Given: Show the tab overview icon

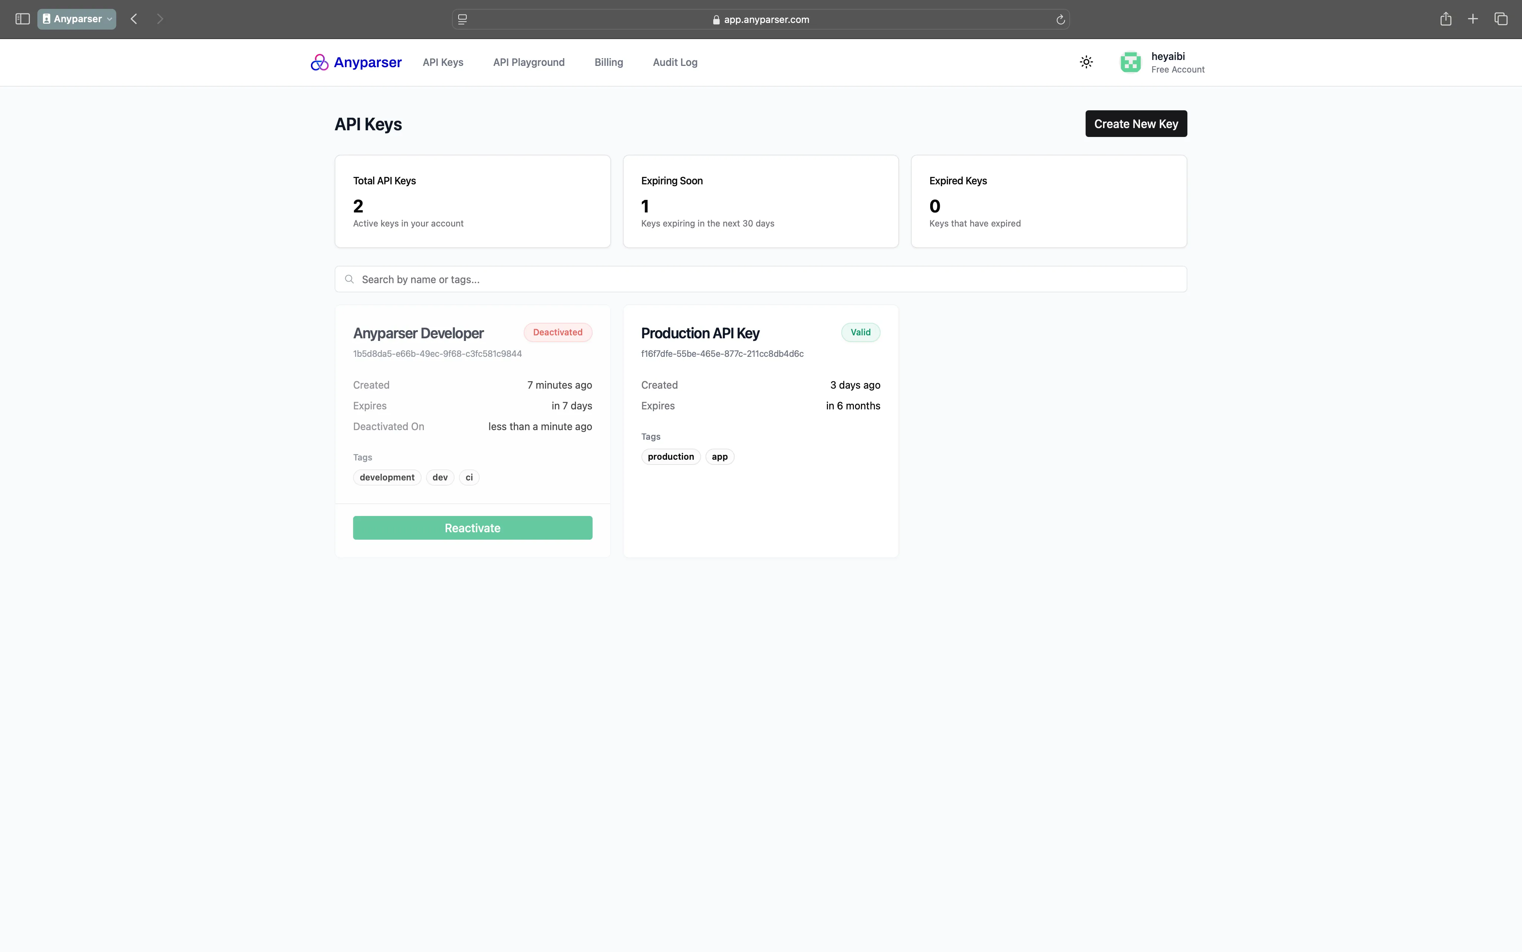Looking at the screenshot, I should point(1501,19).
